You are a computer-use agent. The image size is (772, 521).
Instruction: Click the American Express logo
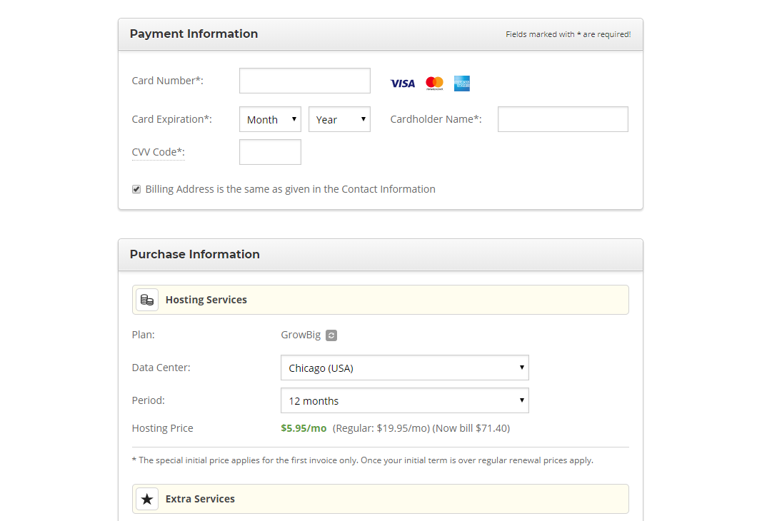click(x=462, y=84)
